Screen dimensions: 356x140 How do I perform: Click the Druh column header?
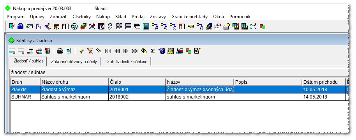25,82
